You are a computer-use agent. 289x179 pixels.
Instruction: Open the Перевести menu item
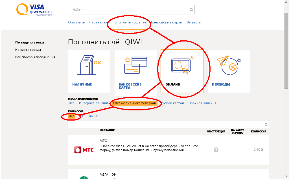[98, 22]
